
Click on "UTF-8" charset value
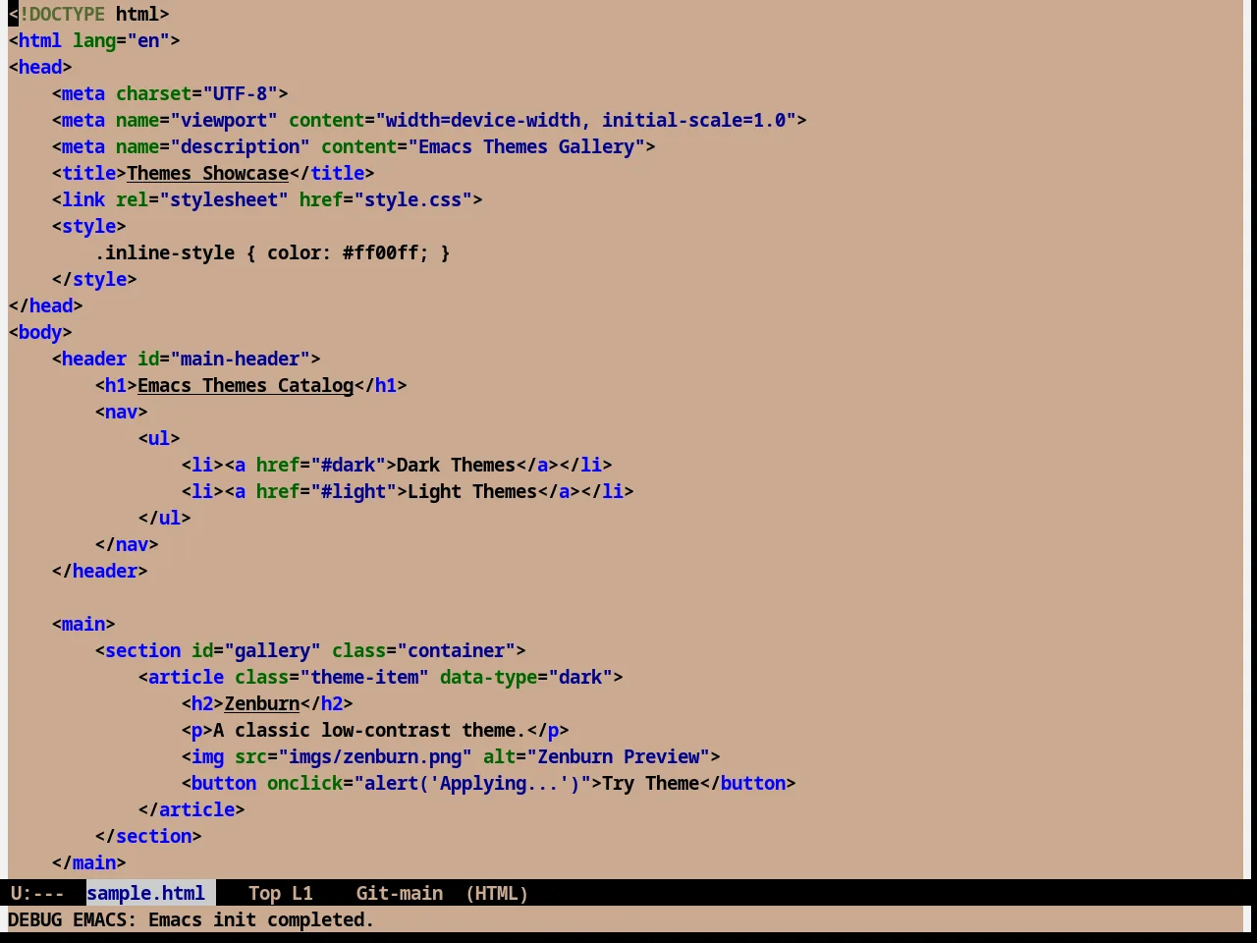pos(240,93)
